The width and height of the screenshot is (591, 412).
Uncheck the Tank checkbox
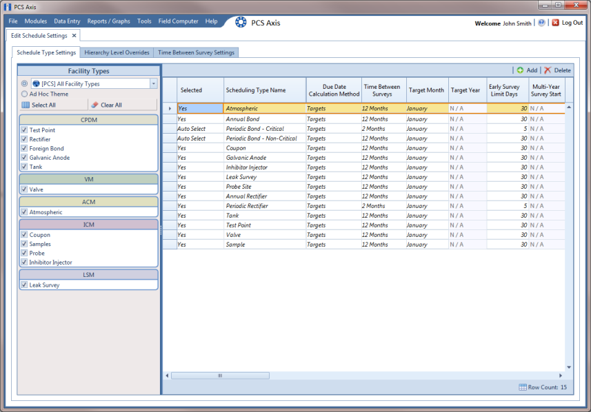coord(24,167)
